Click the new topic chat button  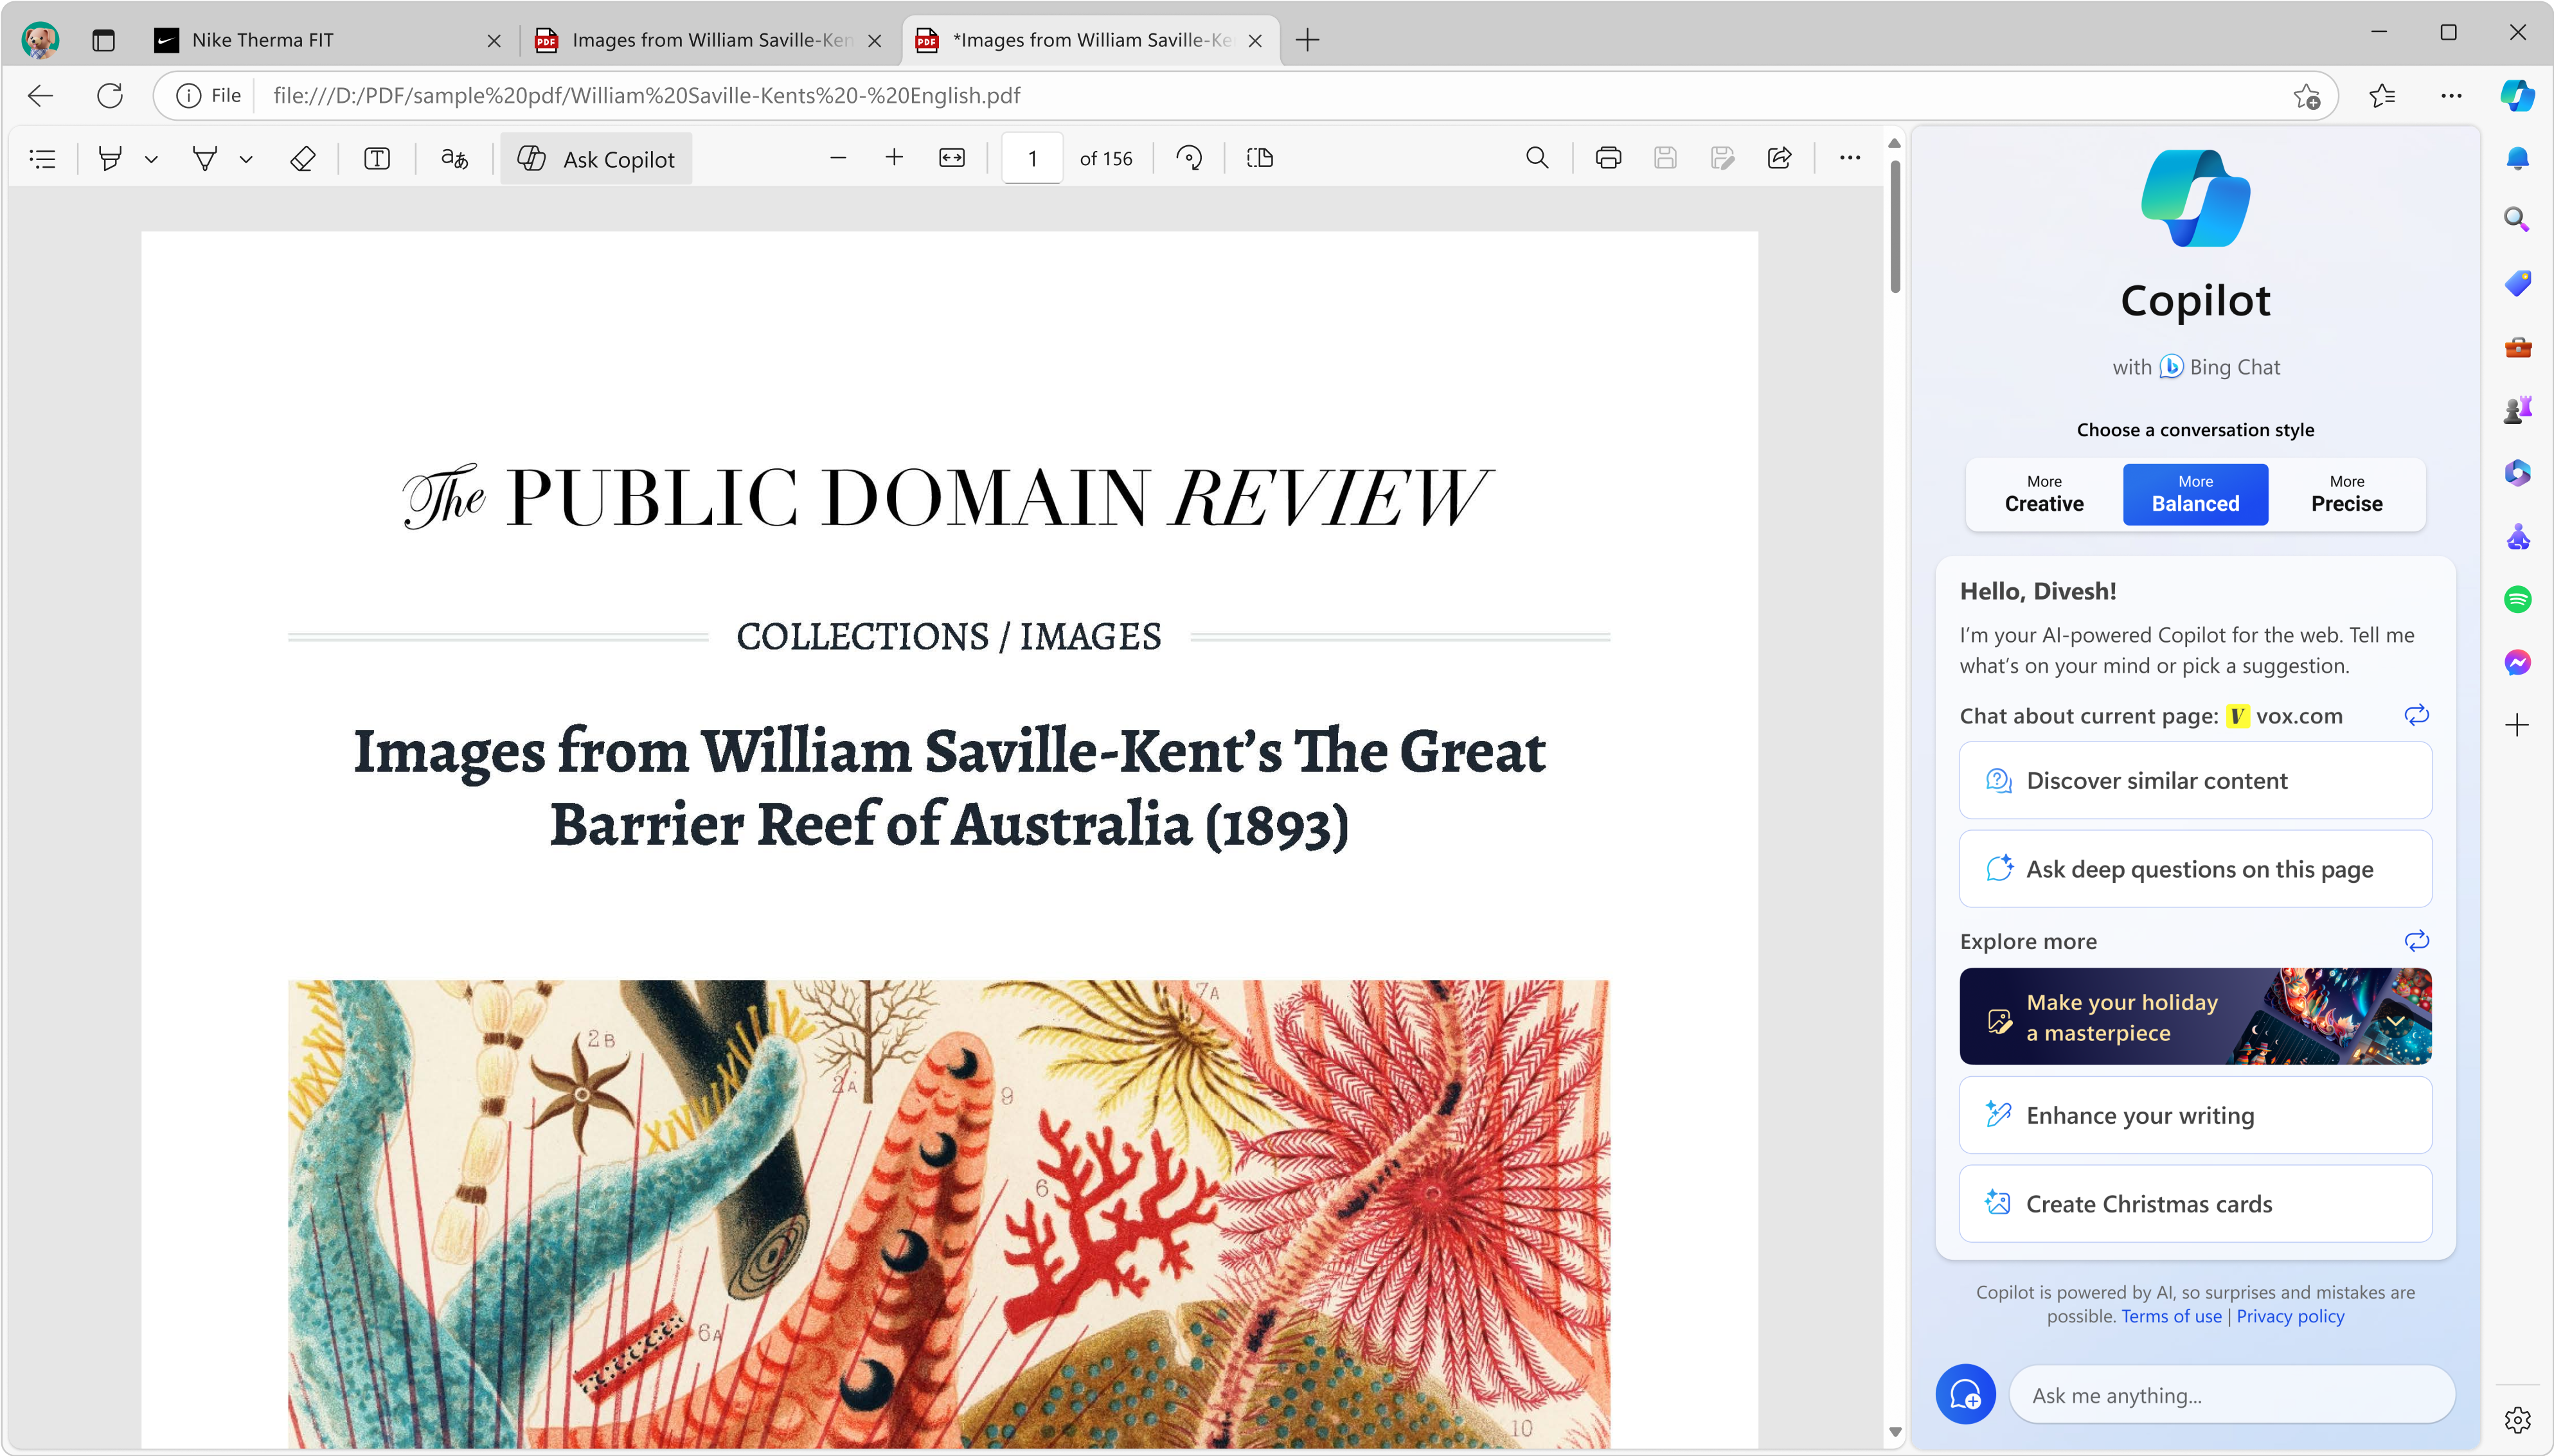click(x=1965, y=1394)
